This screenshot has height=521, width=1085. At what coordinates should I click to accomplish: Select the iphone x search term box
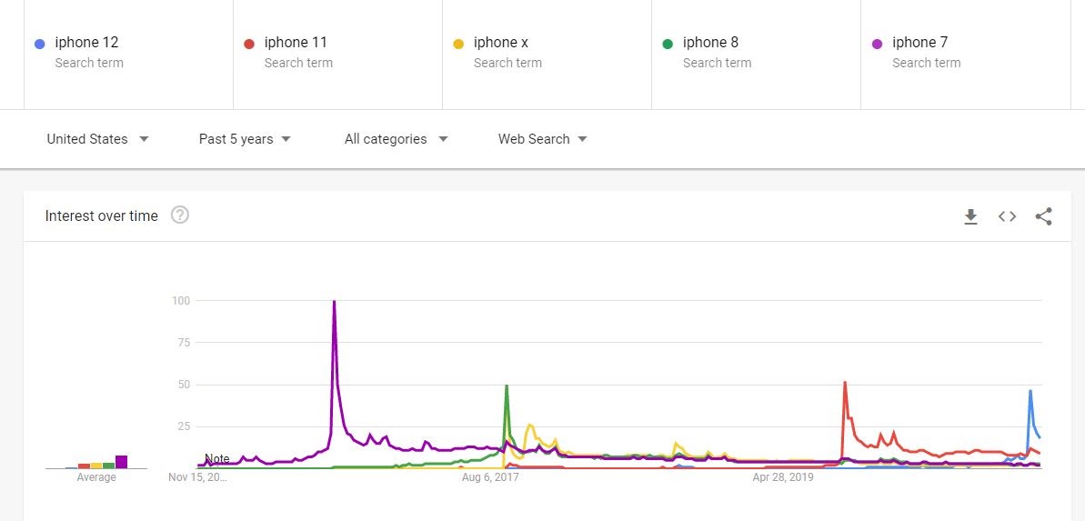(x=547, y=53)
